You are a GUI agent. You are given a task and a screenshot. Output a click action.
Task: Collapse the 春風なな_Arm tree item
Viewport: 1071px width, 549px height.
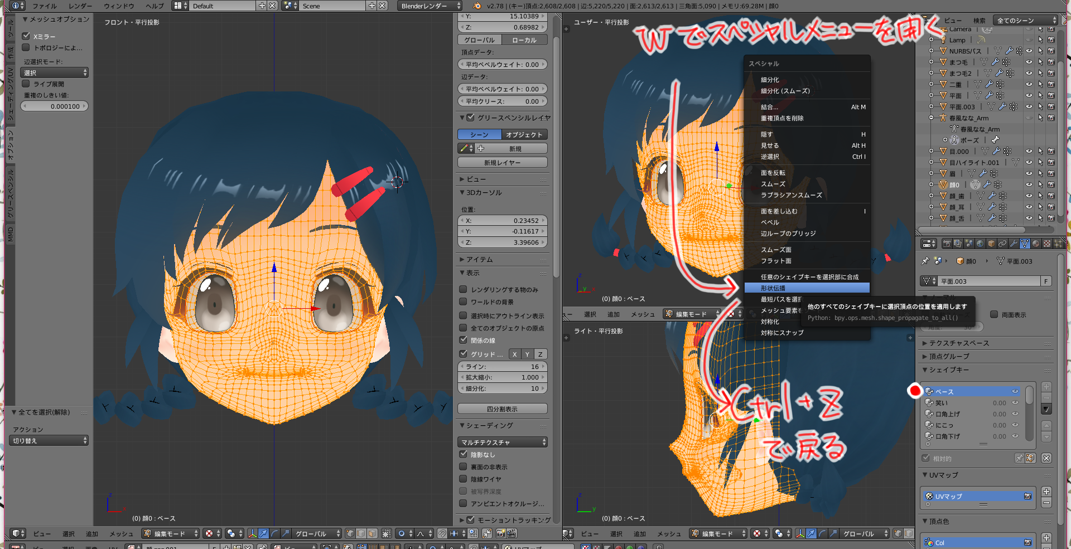click(x=931, y=118)
